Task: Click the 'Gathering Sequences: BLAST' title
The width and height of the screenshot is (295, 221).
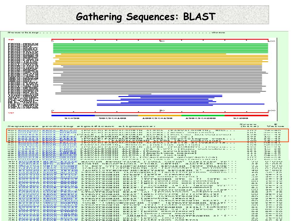Action: pos(146,16)
